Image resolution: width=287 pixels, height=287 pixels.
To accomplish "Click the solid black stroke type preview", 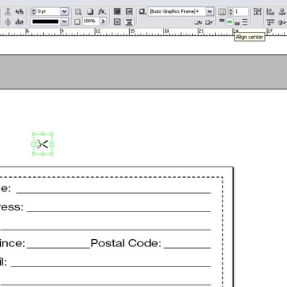I will coord(45,22).
